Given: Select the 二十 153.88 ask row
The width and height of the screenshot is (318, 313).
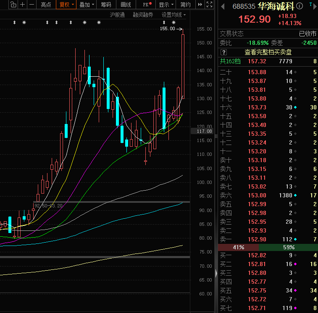Looking at the screenshot, I should point(268,72).
